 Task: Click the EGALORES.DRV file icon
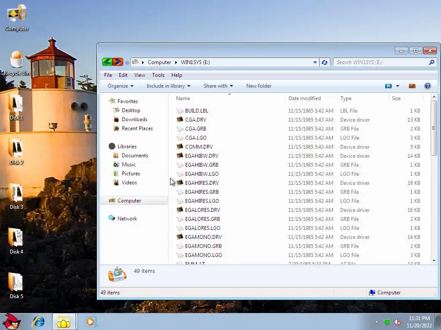click(180, 210)
